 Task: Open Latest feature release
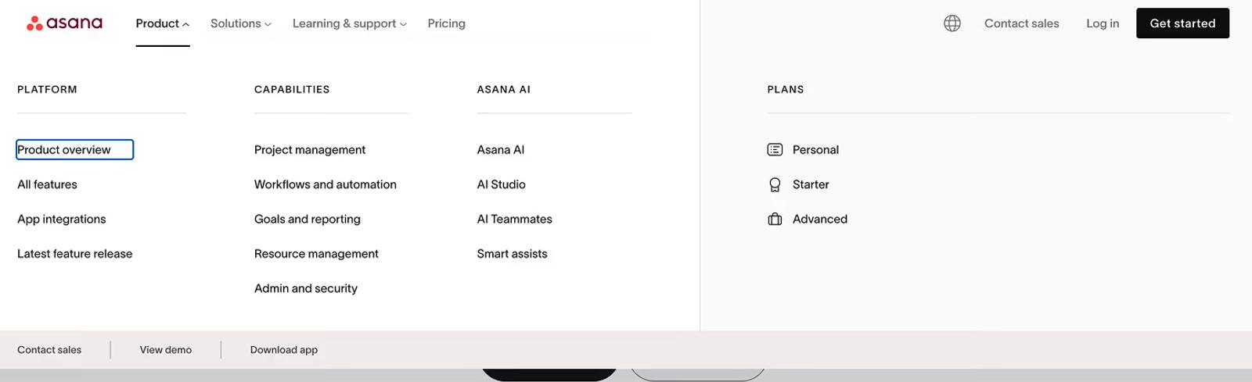pos(75,254)
